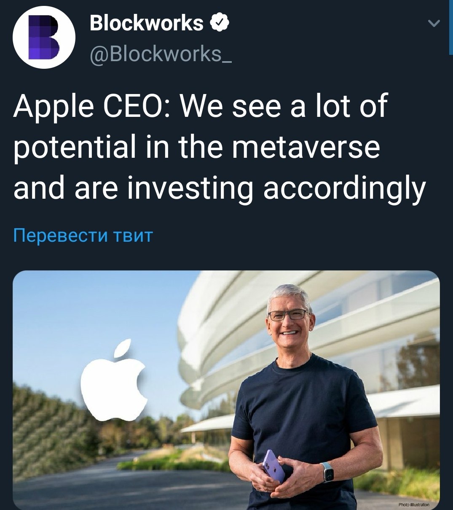Click the purple iPhone in the man's hands
Viewport: 453px width, 510px height.
coord(273,466)
